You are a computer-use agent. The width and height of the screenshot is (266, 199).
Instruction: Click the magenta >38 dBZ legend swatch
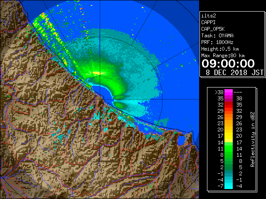tap(229, 92)
